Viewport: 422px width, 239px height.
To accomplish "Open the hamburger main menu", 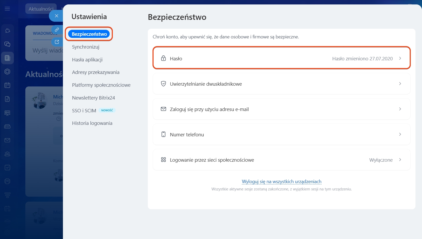I will click(7, 9).
